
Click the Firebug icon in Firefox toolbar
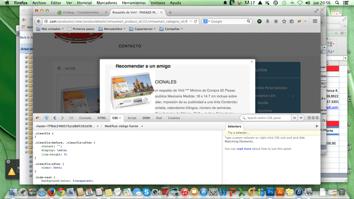[300, 22]
